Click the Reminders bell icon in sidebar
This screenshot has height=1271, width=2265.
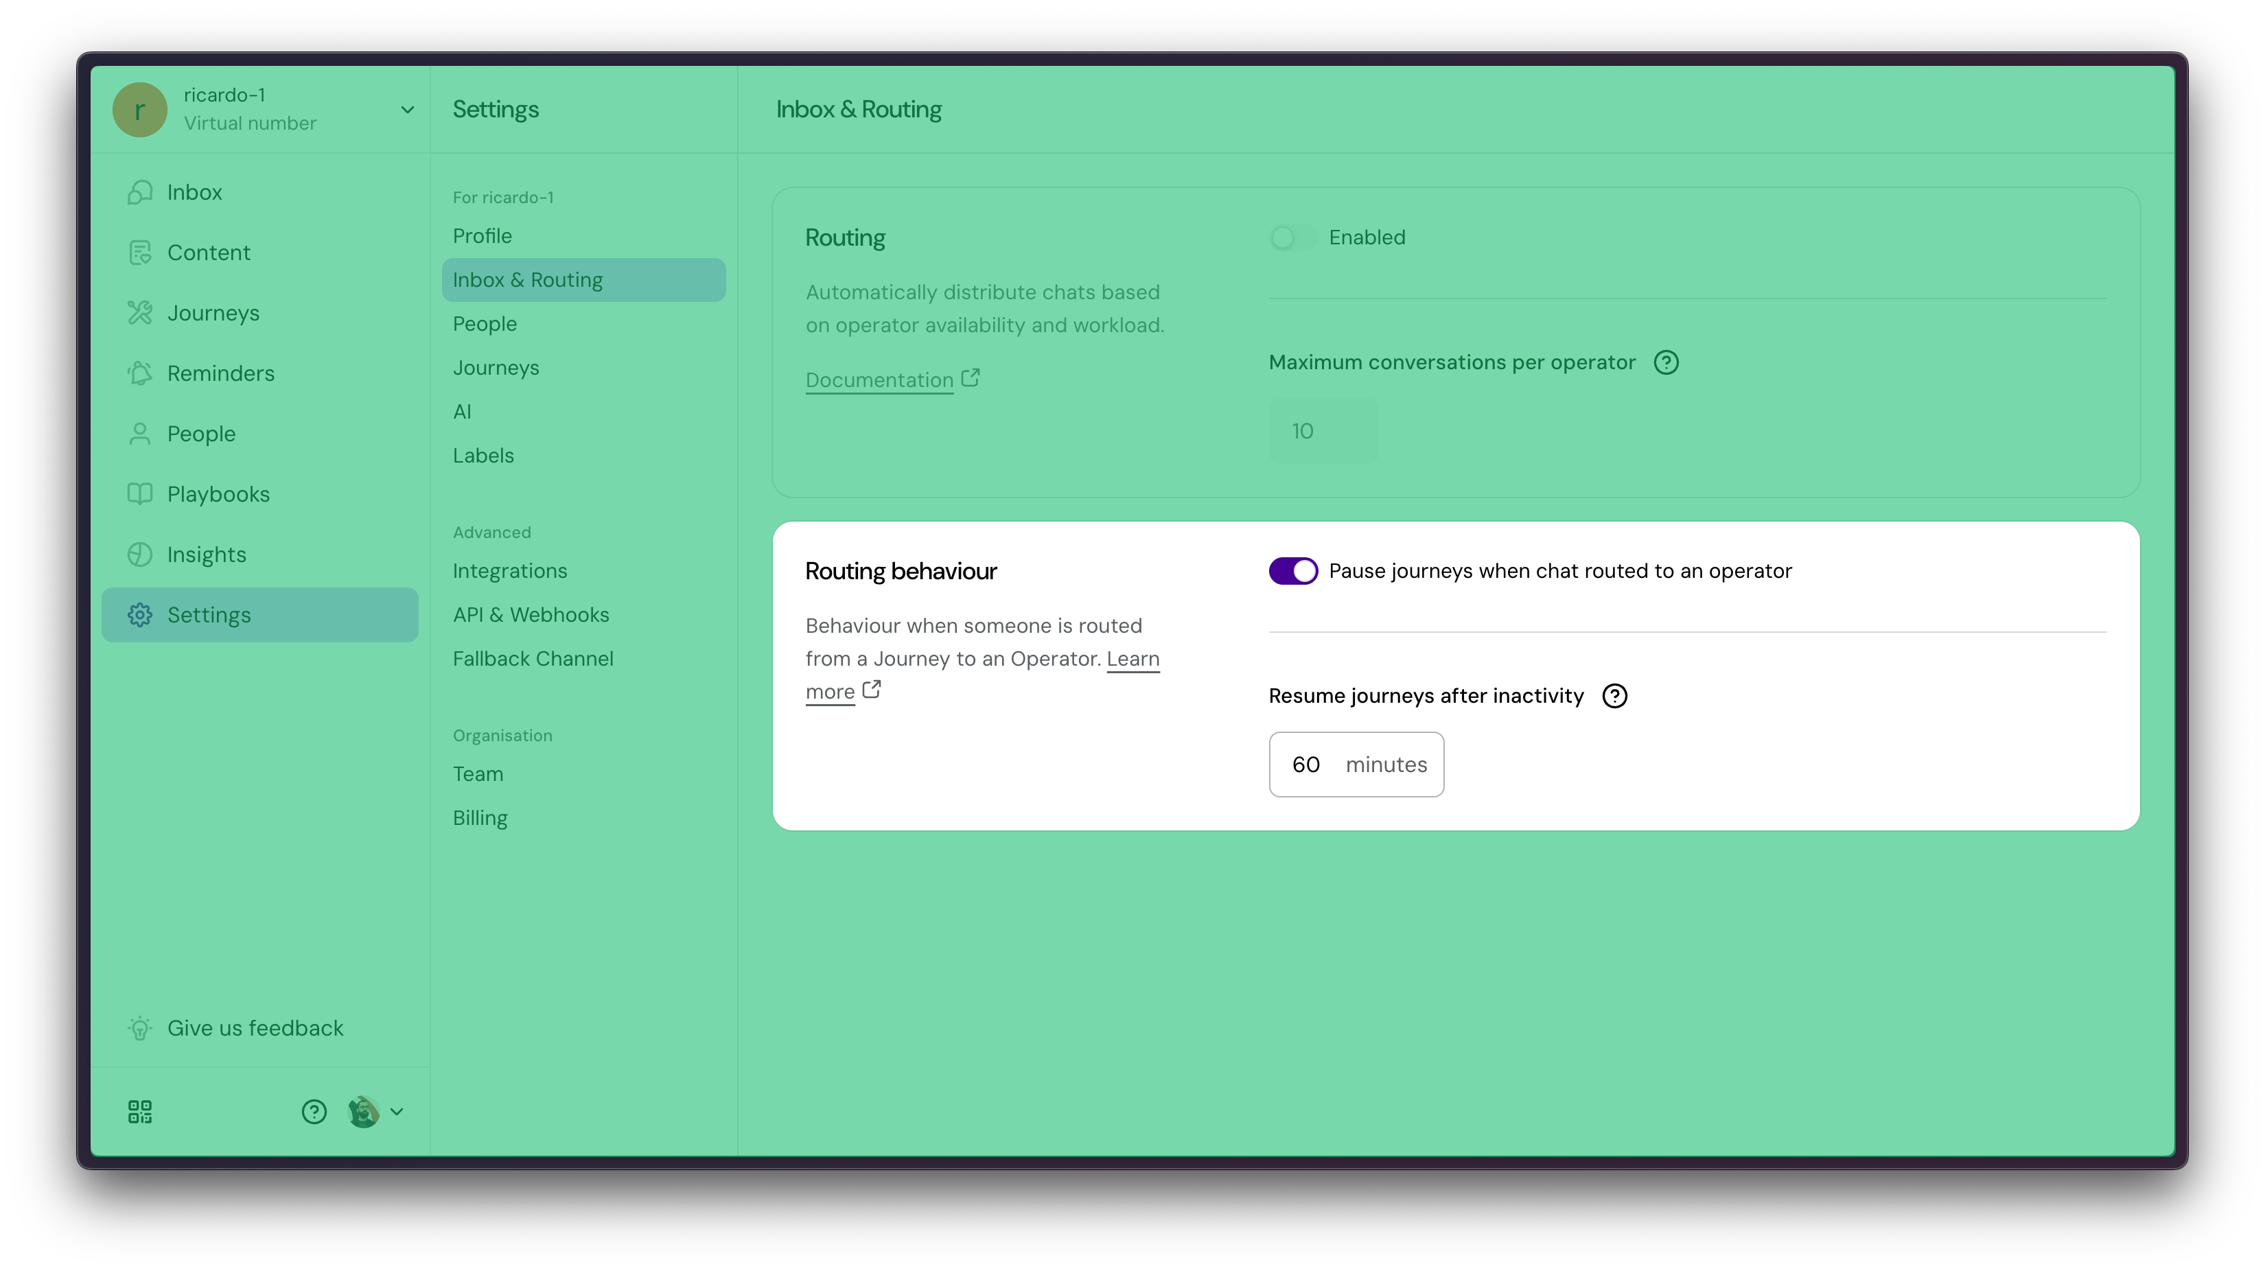point(140,373)
